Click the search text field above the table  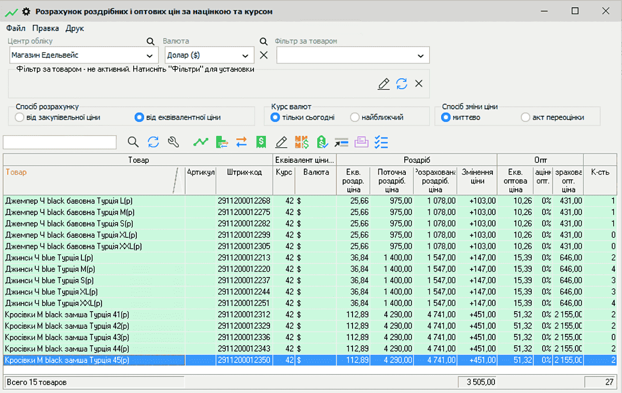[60, 142]
